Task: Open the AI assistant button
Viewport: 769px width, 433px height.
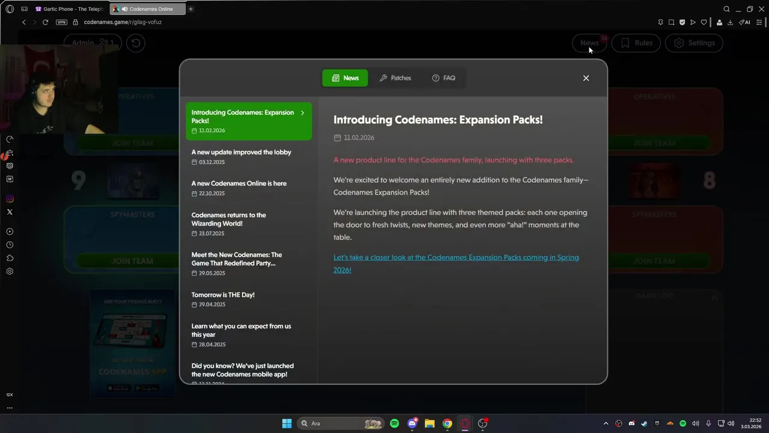Action: pos(744,22)
